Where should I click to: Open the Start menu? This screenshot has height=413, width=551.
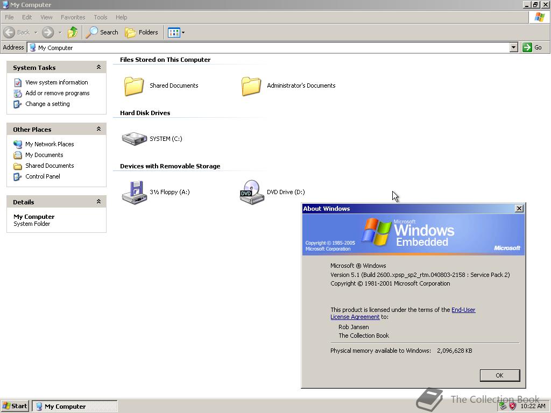pos(15,406)
